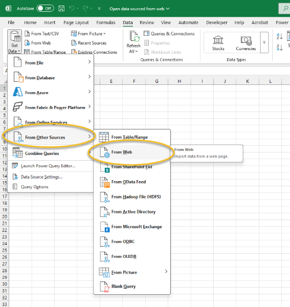
Task: Select the Currencies data type icon
Action: pos(246,43)
